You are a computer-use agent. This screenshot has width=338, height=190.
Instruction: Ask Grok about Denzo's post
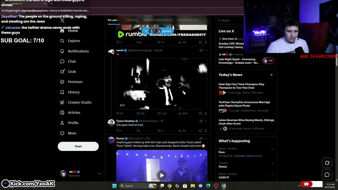[x=201, y=138]
